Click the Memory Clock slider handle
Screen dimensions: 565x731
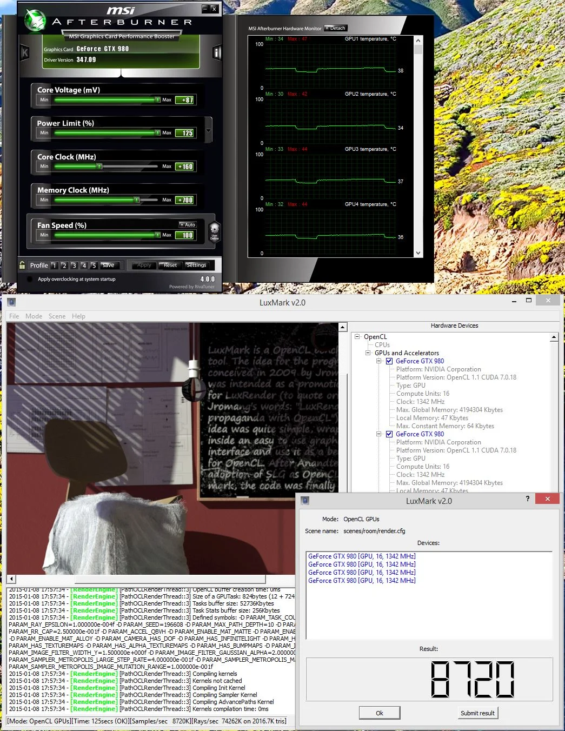pos(137,200)
